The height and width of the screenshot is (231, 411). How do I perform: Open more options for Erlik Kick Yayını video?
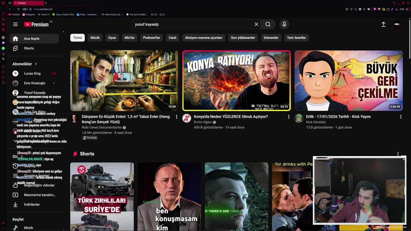pyautogui.click(x=401, y=117)
